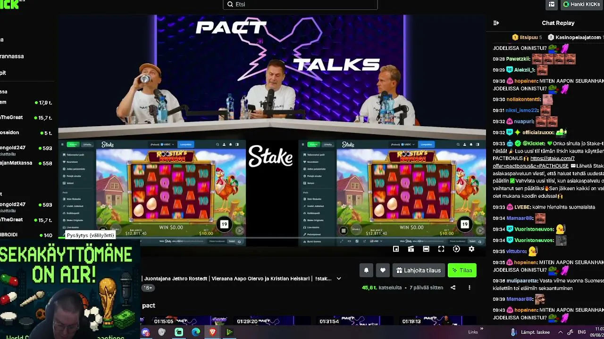Collapse chat with arrow icon
This screenshot has width=604, height=339.
tap(496, 23)
